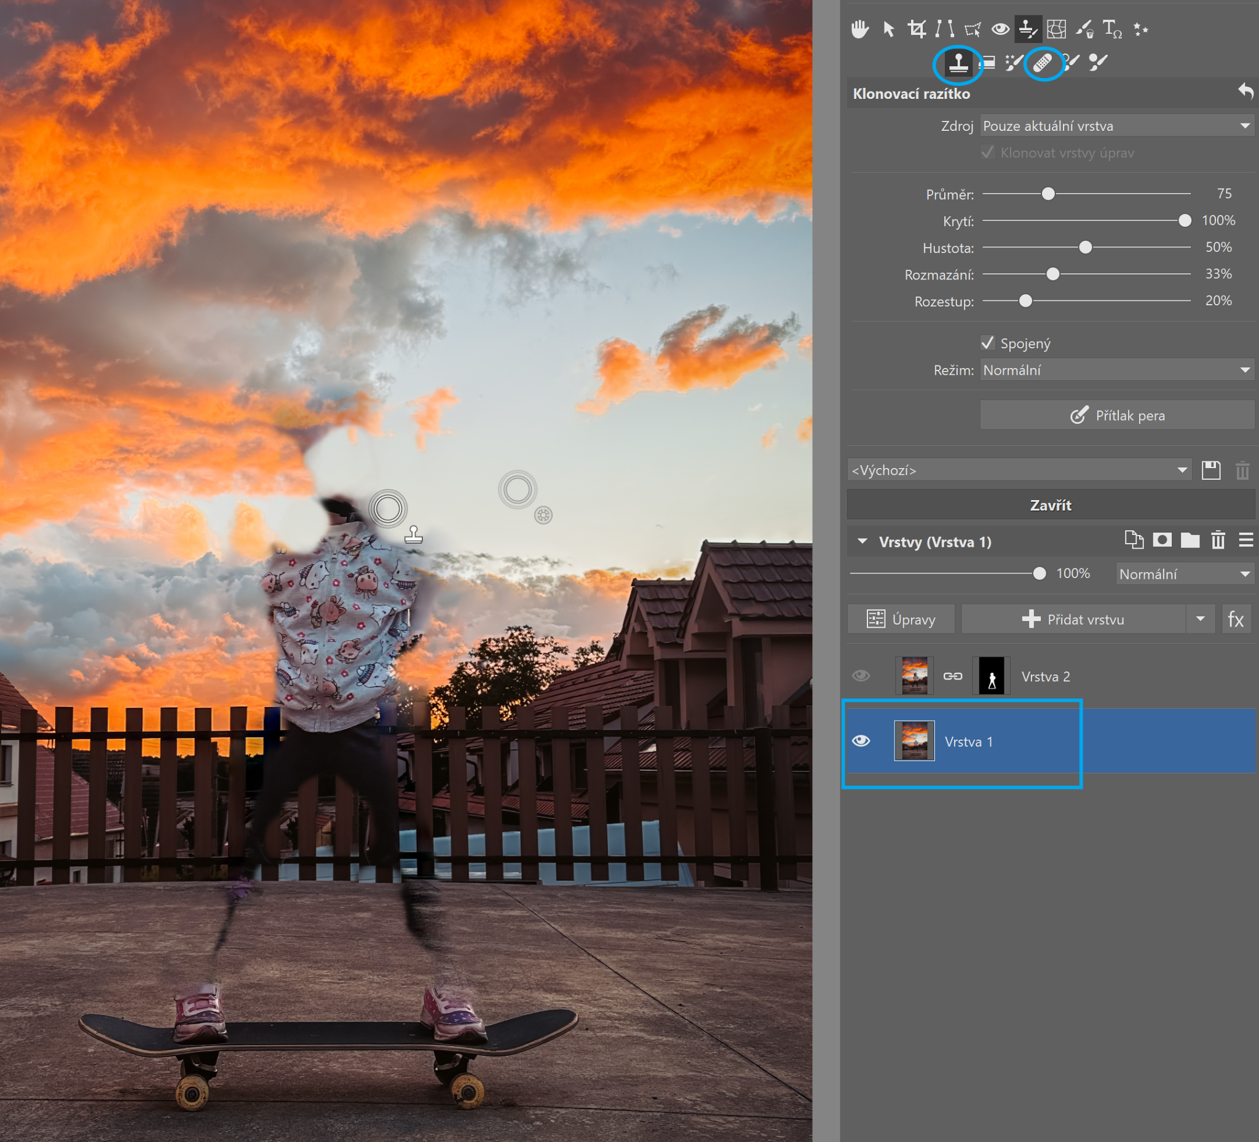Click the layer mask icon
The image size is (1259, 1142).
[1162, 541]
